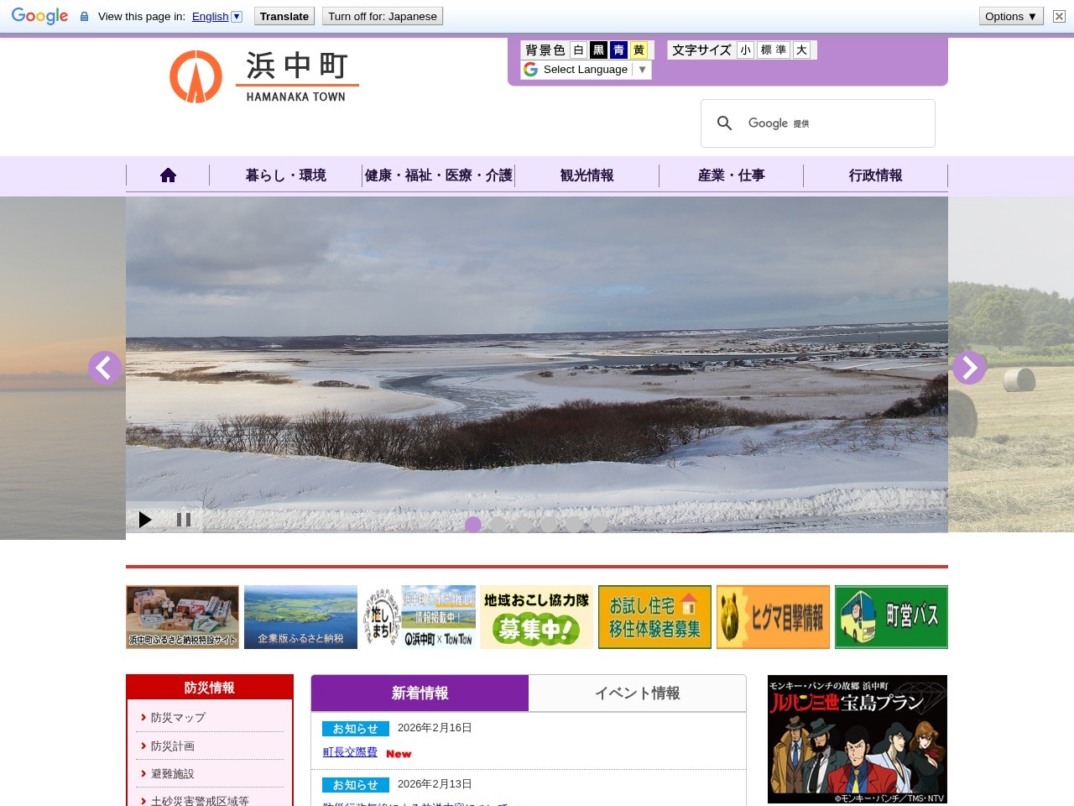Image resolution: width=1074 pixels, height=806 pixels.
Task: Select the sixth slideshow dot
Action: coord(599,525)
